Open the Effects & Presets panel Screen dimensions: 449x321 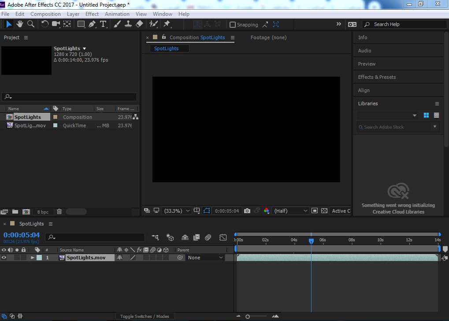[377, 77]
